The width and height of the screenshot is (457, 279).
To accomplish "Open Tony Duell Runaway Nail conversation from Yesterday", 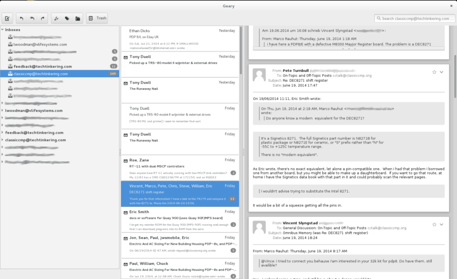I will point(180,90).
